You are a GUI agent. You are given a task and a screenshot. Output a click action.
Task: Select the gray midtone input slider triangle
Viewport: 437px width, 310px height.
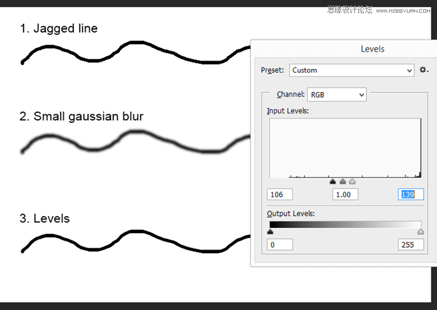342,181
